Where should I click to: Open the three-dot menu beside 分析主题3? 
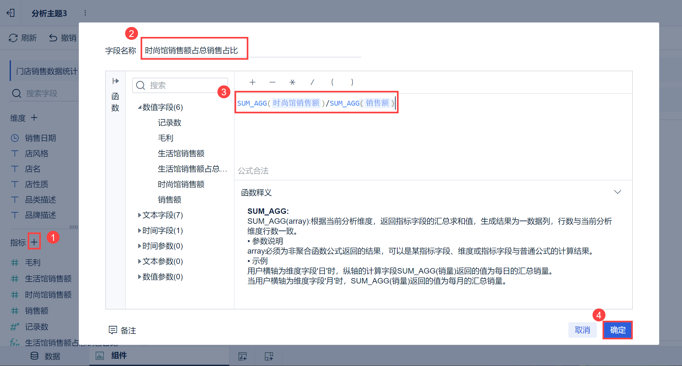[85, 13]
